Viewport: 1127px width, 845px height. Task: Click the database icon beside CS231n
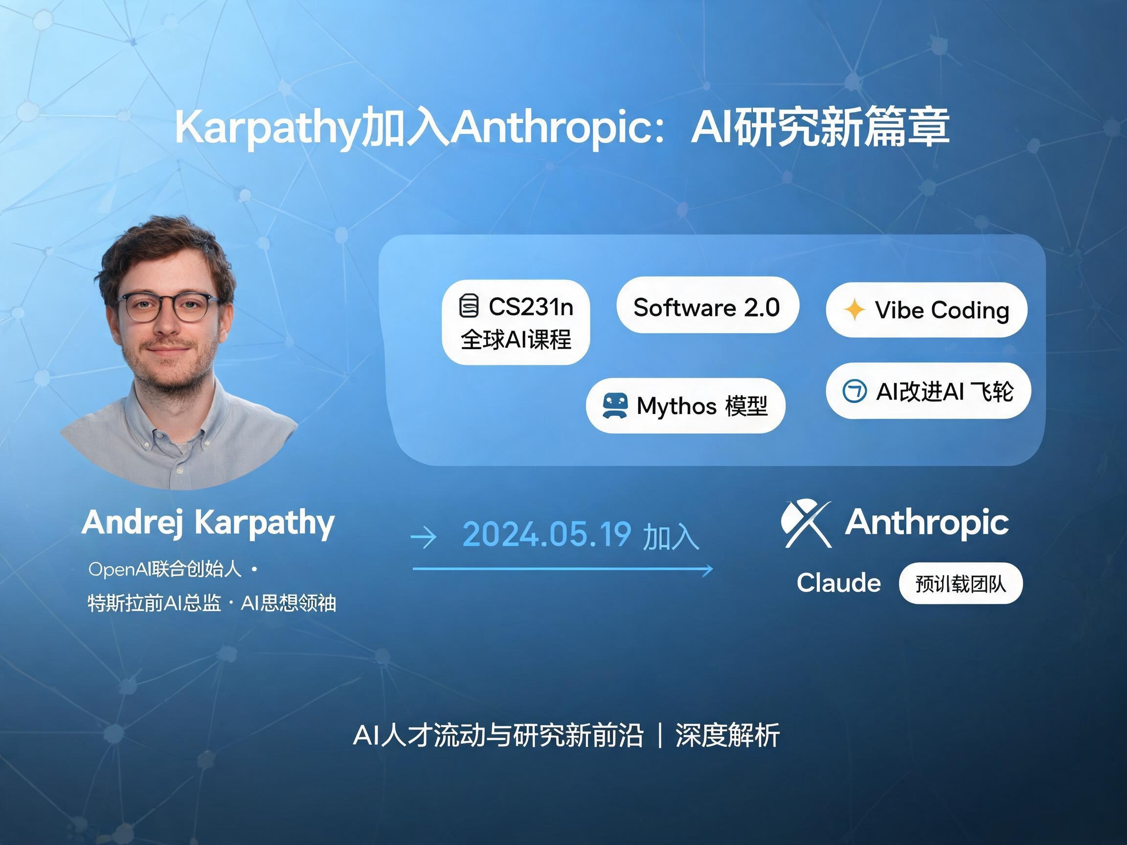point(469,306)
